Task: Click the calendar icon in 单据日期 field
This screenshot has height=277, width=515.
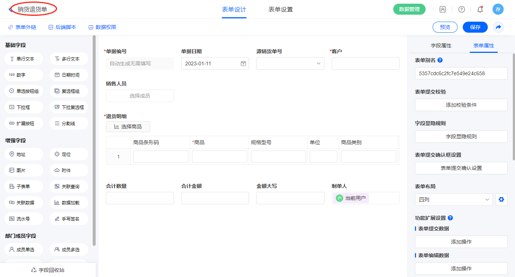Action: (243, 63)
